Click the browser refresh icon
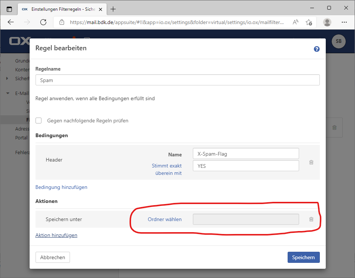355x278 pixels. pyautogui.click(x=43, y=22)
